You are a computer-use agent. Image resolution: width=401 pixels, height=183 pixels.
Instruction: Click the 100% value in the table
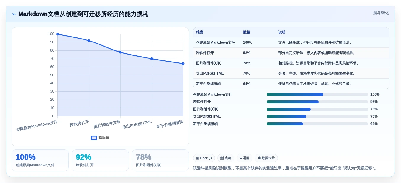click(248, 42)
